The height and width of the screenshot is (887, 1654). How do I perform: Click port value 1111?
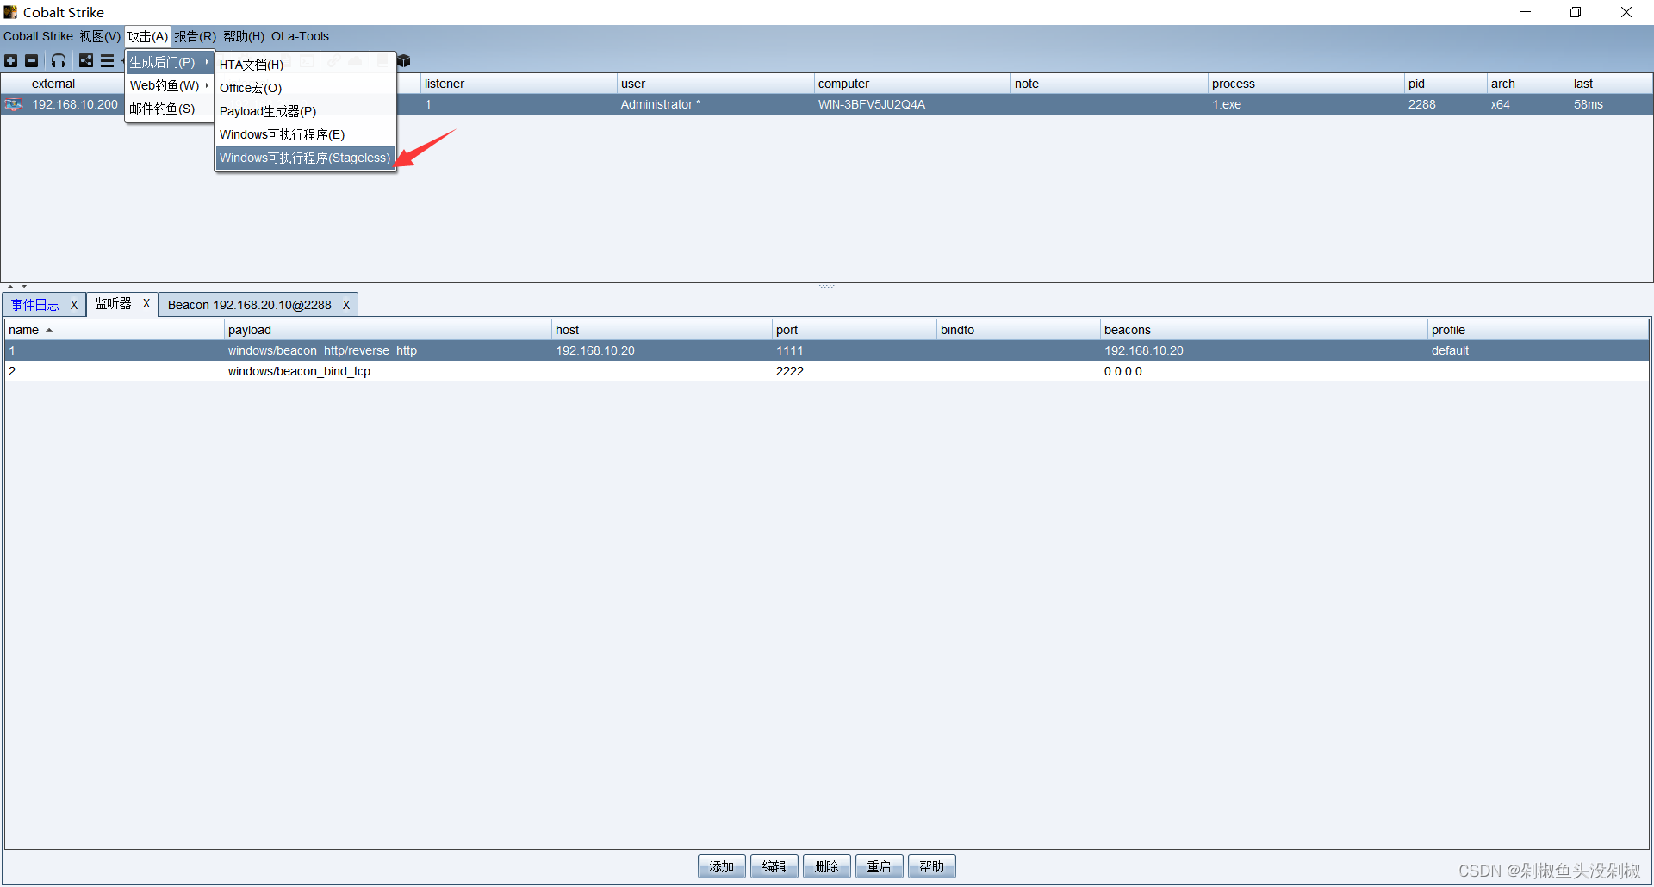(x=790, y=350)
